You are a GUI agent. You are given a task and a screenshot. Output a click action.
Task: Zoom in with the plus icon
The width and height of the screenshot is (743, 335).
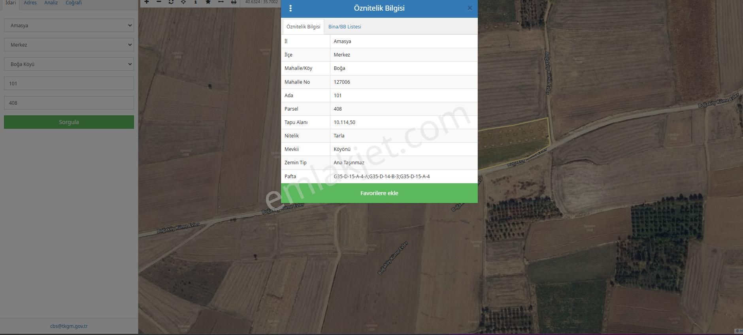coord(147,2)
